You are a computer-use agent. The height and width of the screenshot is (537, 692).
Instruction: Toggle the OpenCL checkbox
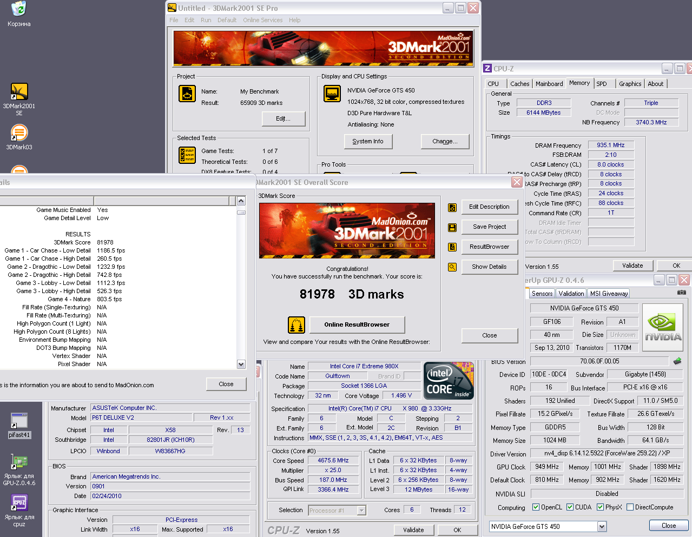[x=536, y=507]
